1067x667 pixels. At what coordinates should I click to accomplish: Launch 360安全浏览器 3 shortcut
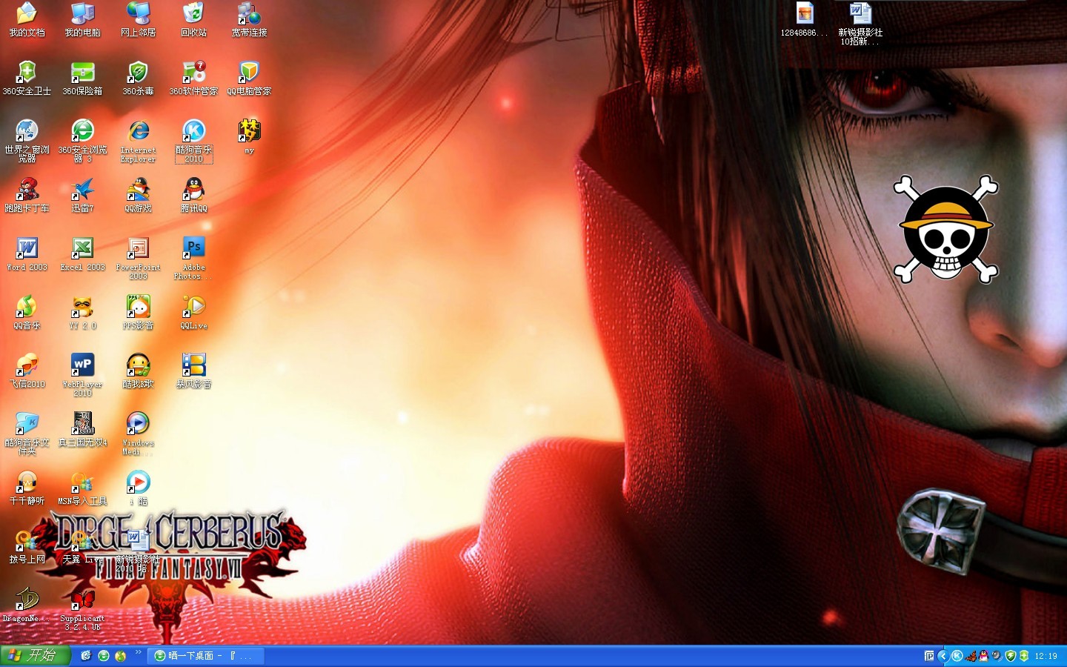[x=82, y=141]
